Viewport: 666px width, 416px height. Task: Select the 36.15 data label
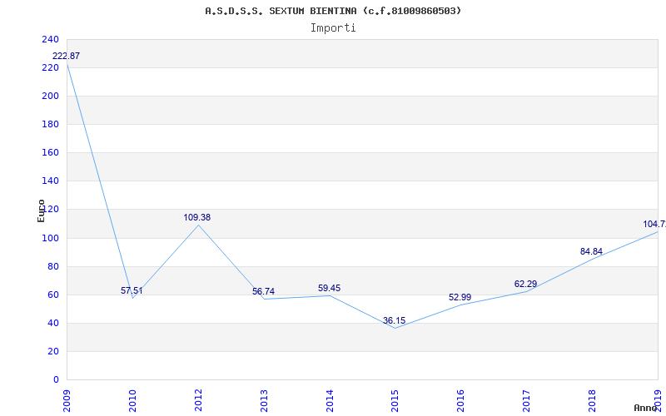[394, 320]
